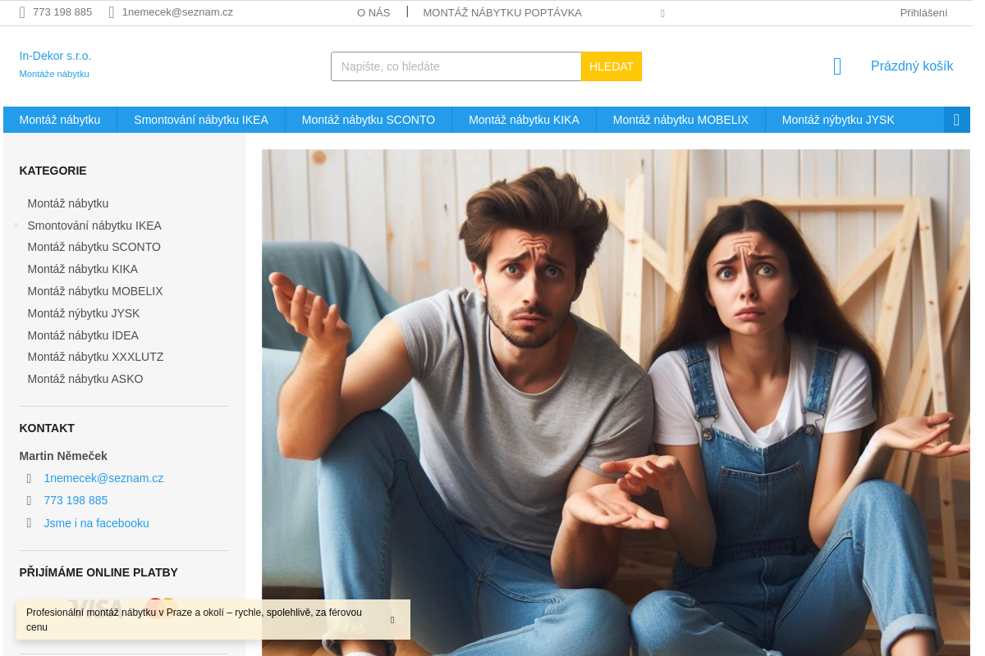
Task: Click the confused couple banner image
Action: point(616,402)
